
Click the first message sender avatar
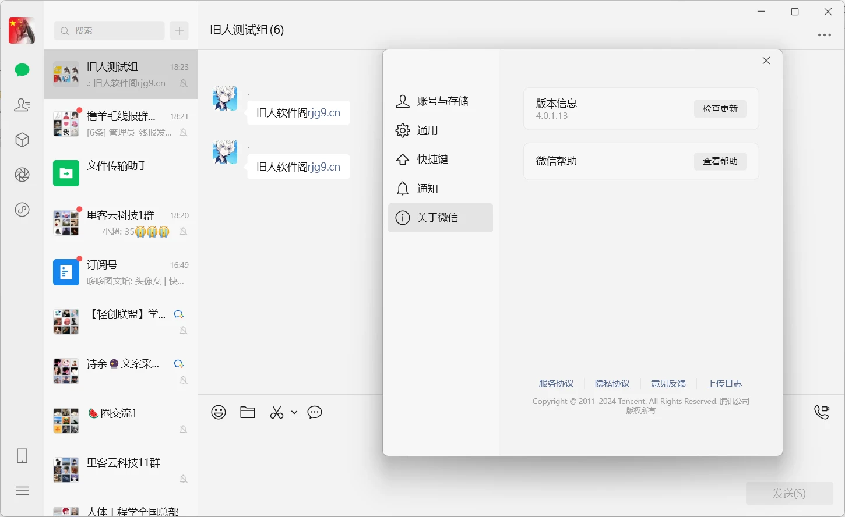click(225, 98)
